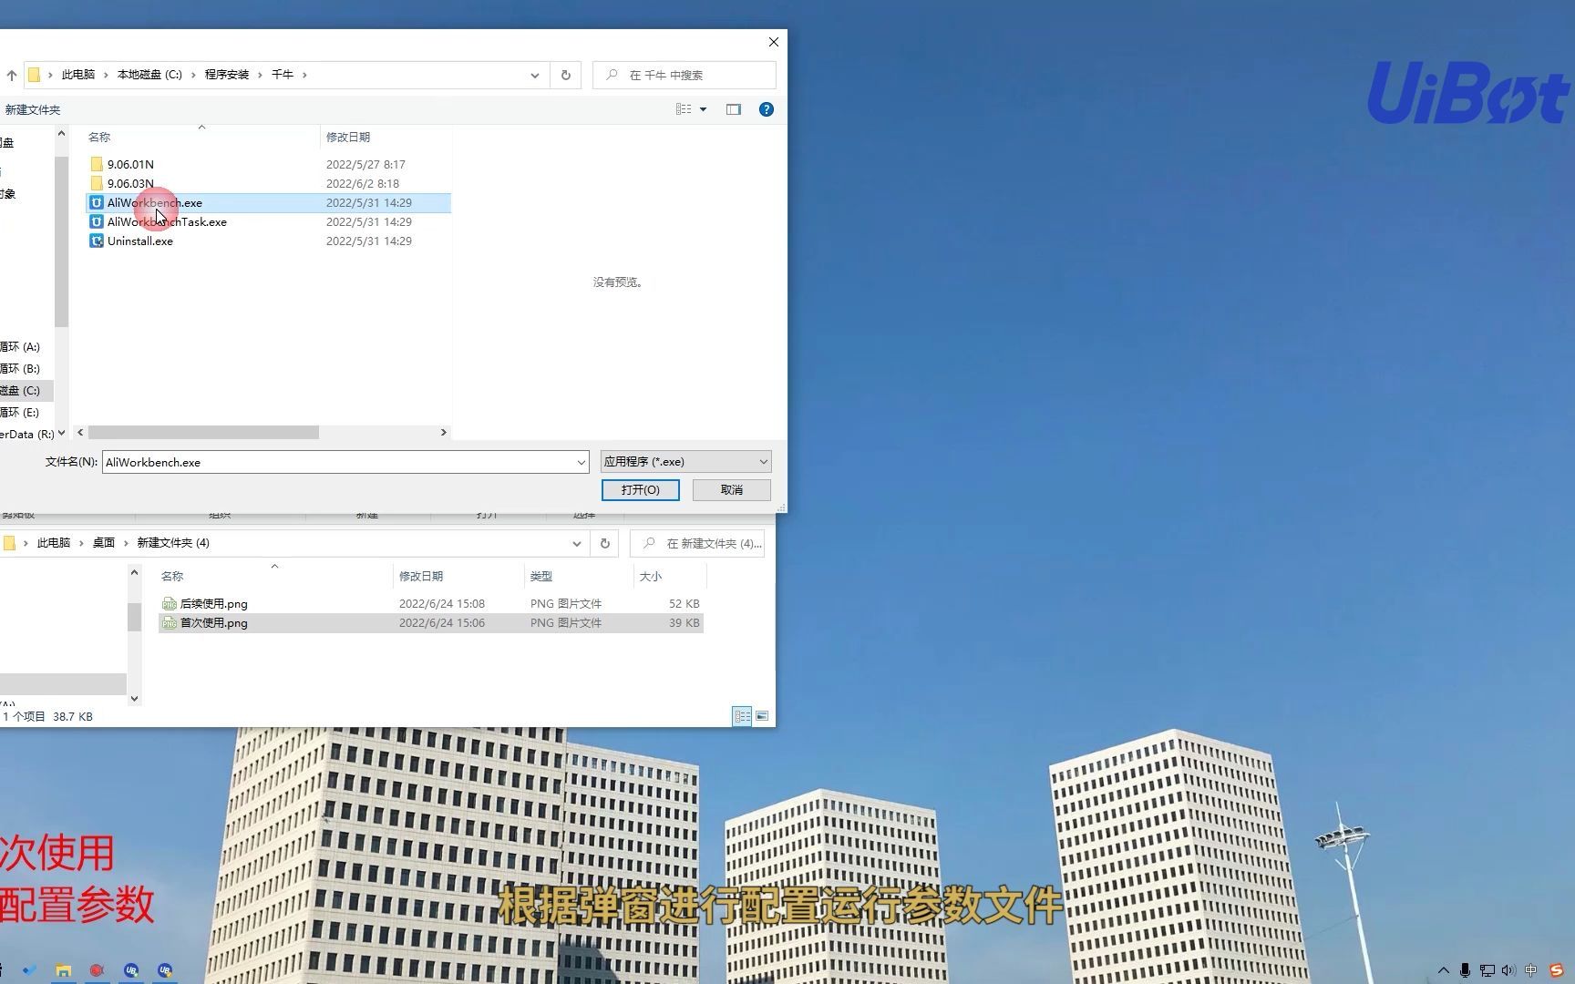This screenshot has height=984, width=1575.
Task: Open help with the question mark icon
Action: pyautogui.click(x=767, y=109)
